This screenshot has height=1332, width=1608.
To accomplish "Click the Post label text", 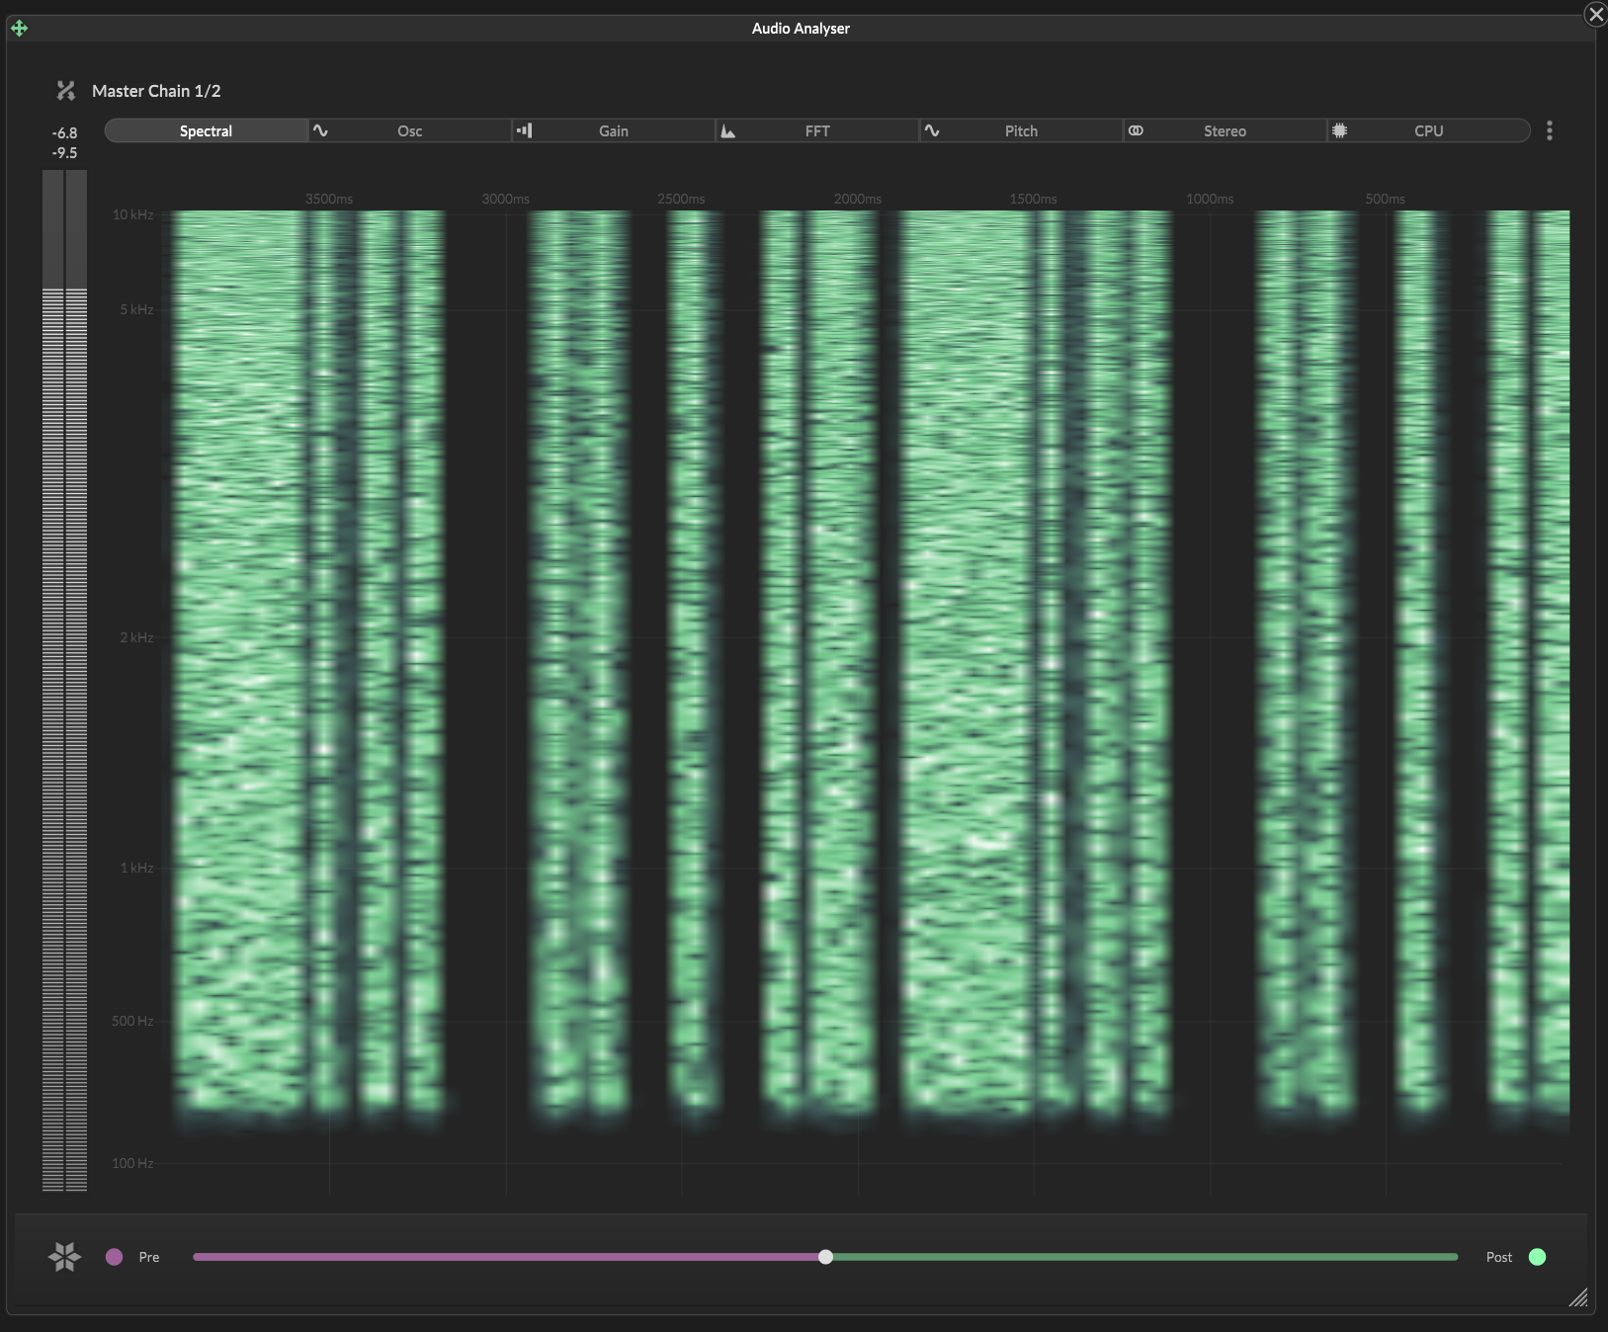I will 1498,1257.
